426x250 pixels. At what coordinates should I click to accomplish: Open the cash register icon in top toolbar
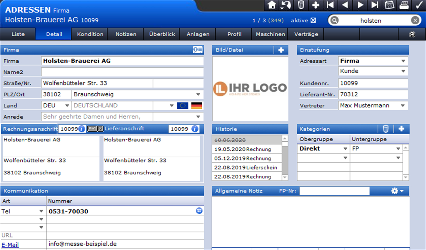point(404,5)
